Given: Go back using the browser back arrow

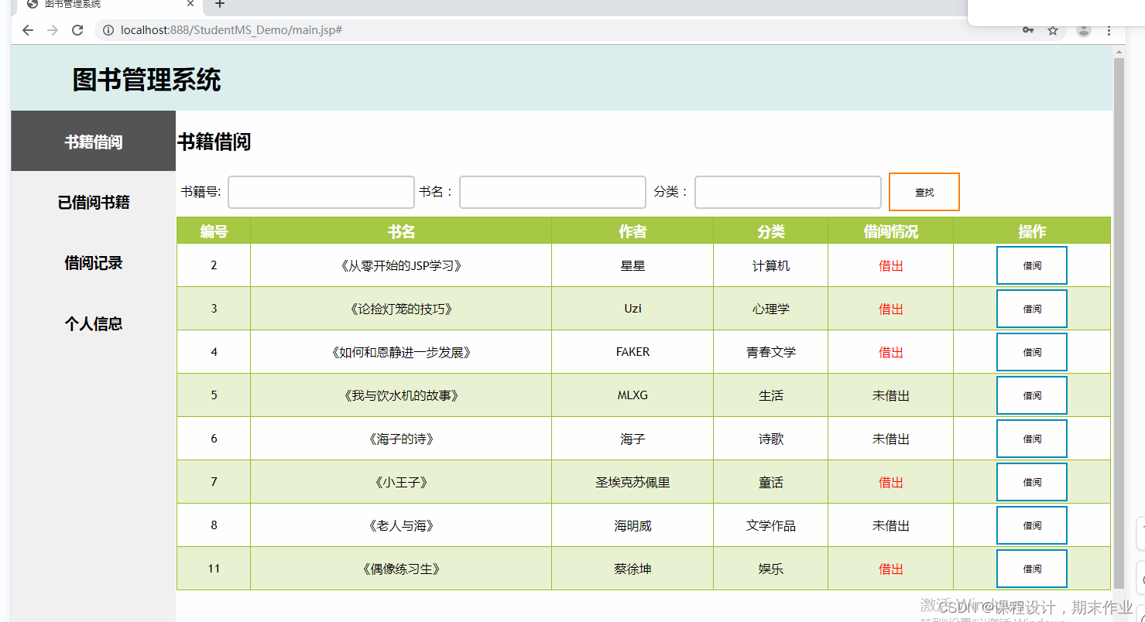Looking at the screenshot, I should 28,30.
